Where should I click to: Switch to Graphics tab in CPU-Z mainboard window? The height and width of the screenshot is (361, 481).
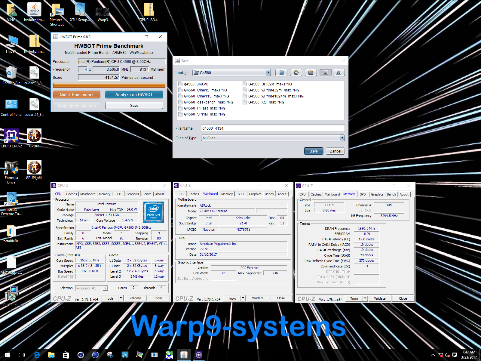coord(255,194)
